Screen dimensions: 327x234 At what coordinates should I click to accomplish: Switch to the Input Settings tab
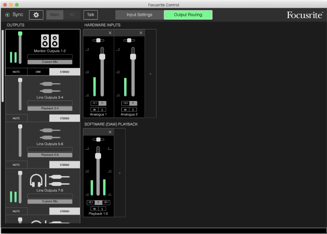(x=140, y=15)
